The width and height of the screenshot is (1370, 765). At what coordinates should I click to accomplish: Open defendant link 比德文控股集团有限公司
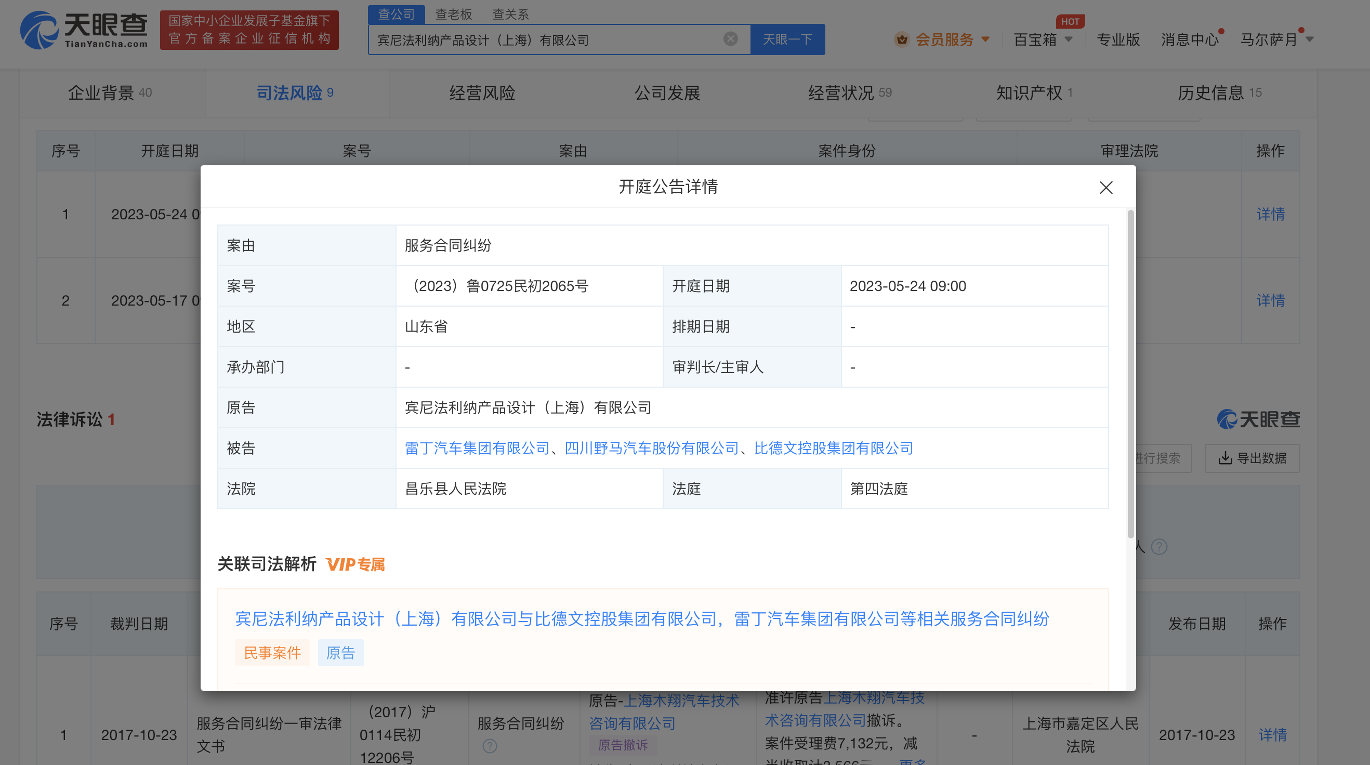(x=833, y=448)
